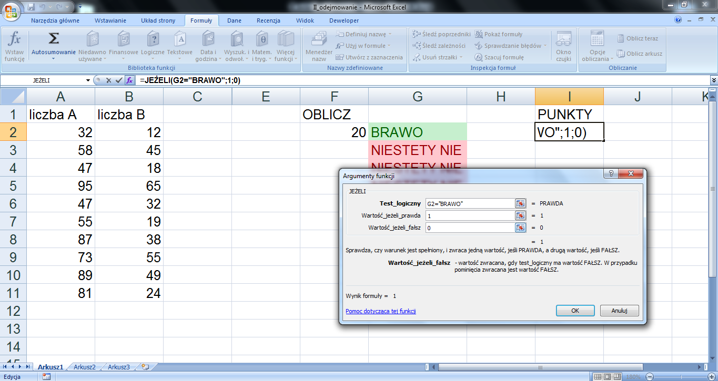Open Narzędzia główne tab
718x381 pixels.
[55, 20]
